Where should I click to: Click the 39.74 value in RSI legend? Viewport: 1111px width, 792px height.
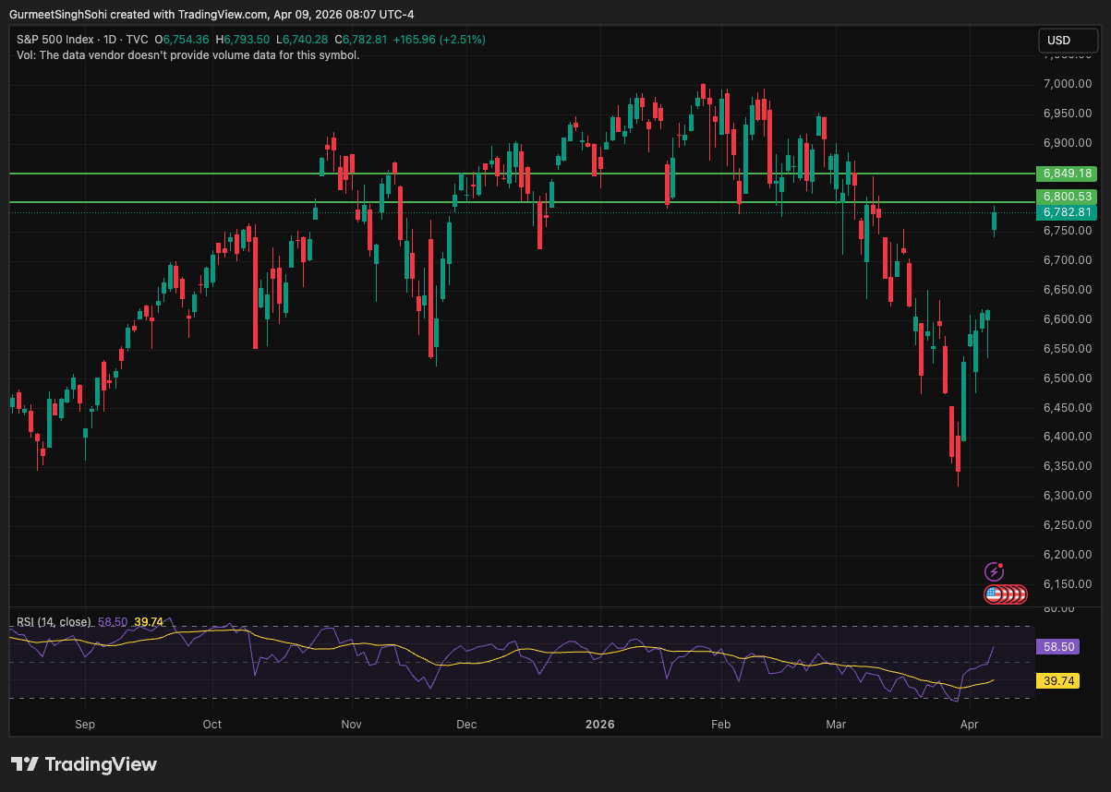[149, 622]
